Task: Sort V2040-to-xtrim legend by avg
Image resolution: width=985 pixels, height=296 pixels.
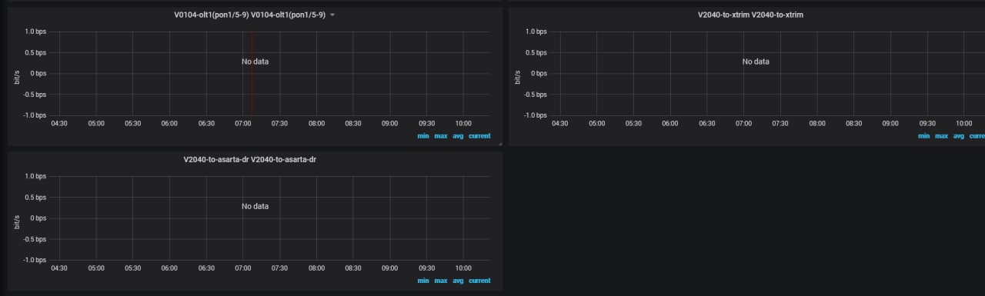Action: (x=958, y=136)
